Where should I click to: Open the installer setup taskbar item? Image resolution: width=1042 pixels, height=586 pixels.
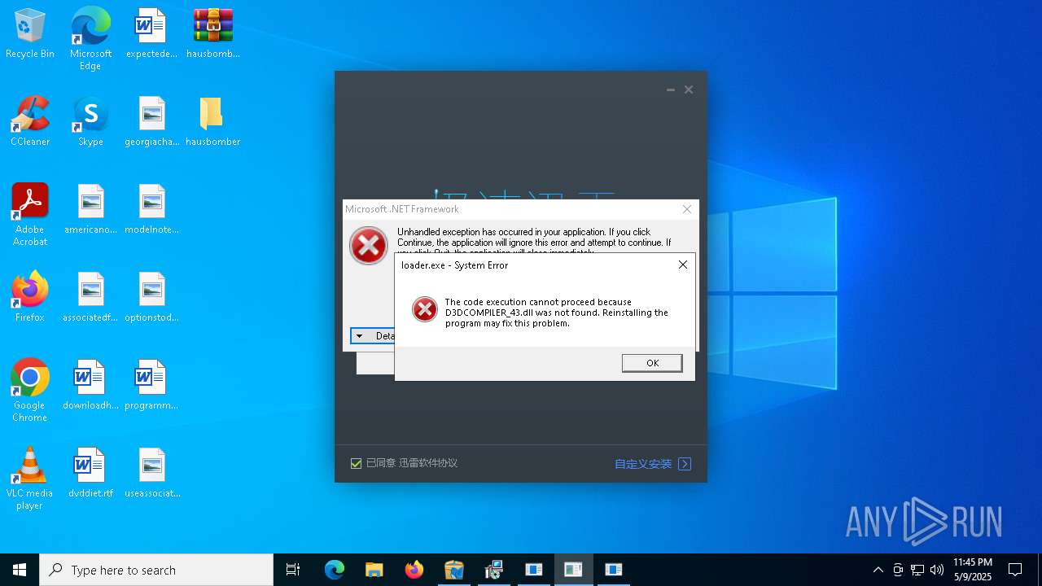493,570
